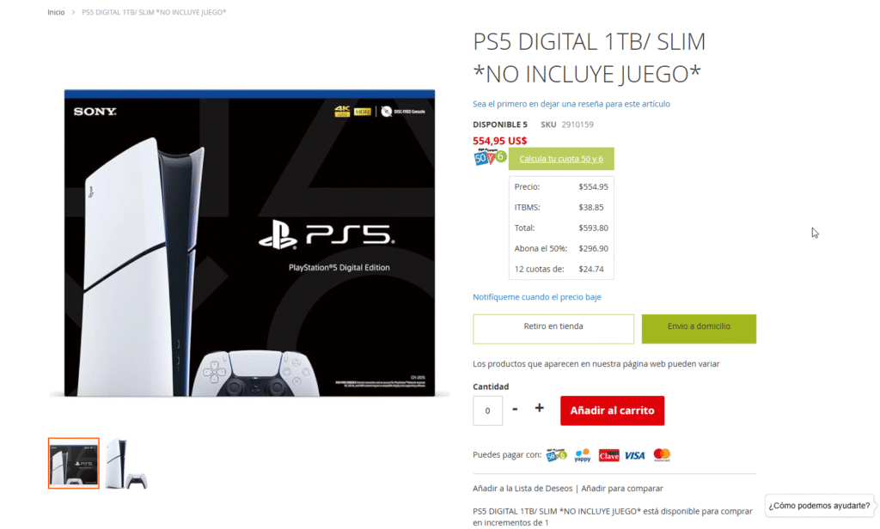Select the PS5 console with controller thumbnail
This screenshot has width=880, height=529.
click(x=125, y=464)
